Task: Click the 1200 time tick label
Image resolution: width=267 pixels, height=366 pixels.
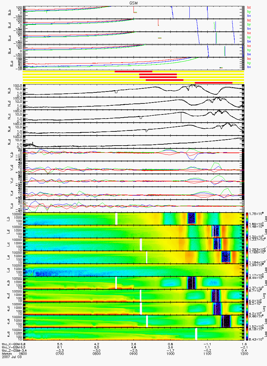Action: (244, 354)
